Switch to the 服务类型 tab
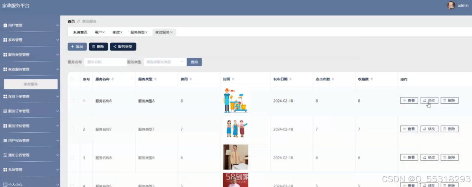472x187 pixels. tap(137, 32)
